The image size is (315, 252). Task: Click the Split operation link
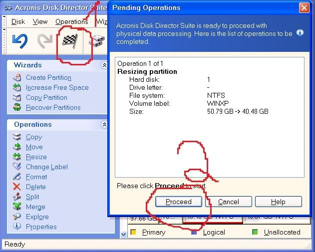tap(32, 197)
